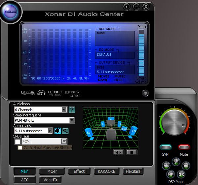
Task: Click the Sub subwoofer speaker
Action: tap(124, 129)
